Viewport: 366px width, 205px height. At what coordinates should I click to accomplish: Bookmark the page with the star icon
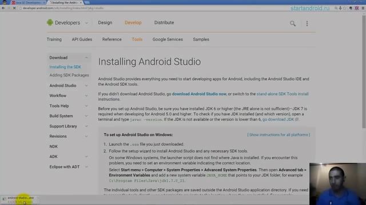[x=344, y=8]
